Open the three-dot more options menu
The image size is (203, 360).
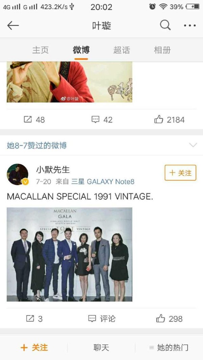pos(190,25)
